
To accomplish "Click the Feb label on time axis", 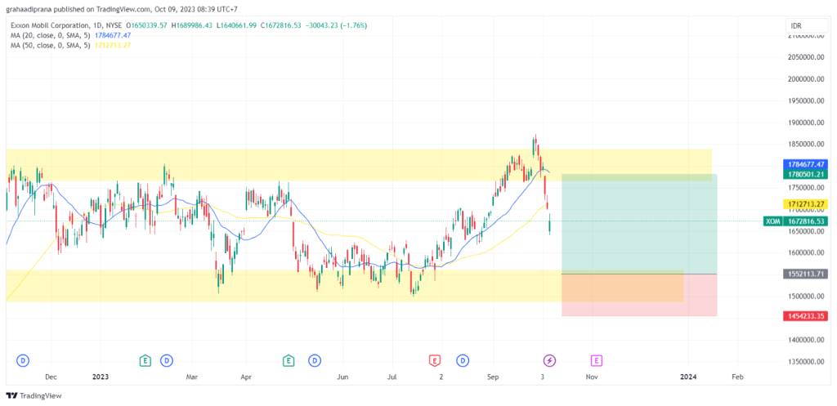I will [737, 377].
